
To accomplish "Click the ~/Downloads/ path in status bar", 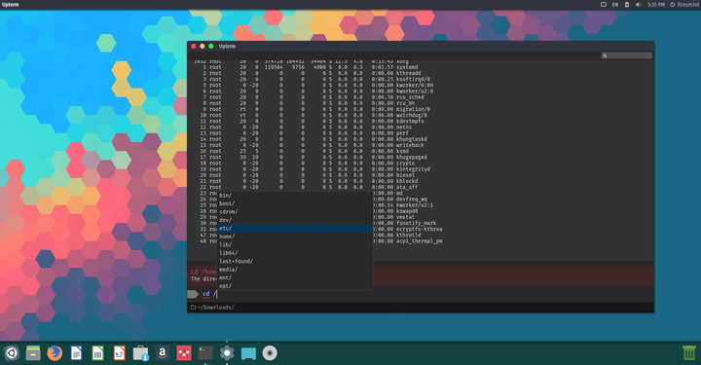I will (x=215, y=308).
